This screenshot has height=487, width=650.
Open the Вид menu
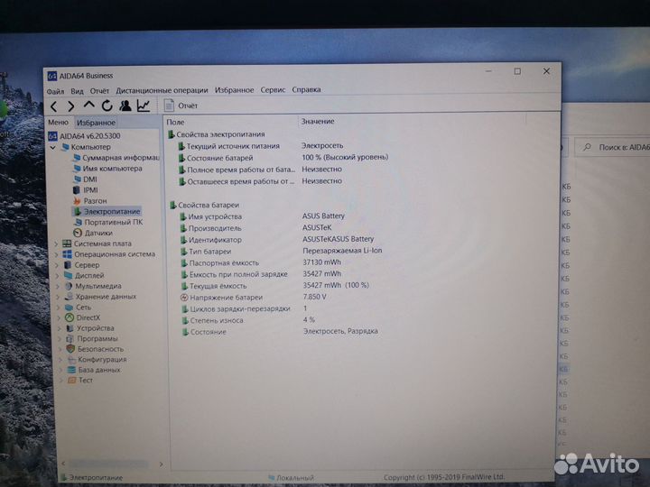coord(77,91)
